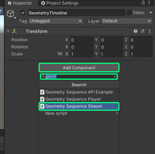This screenshot has width=155, height=154.
Task: Click the Rotation Y value field
Action: pos(112,47)
